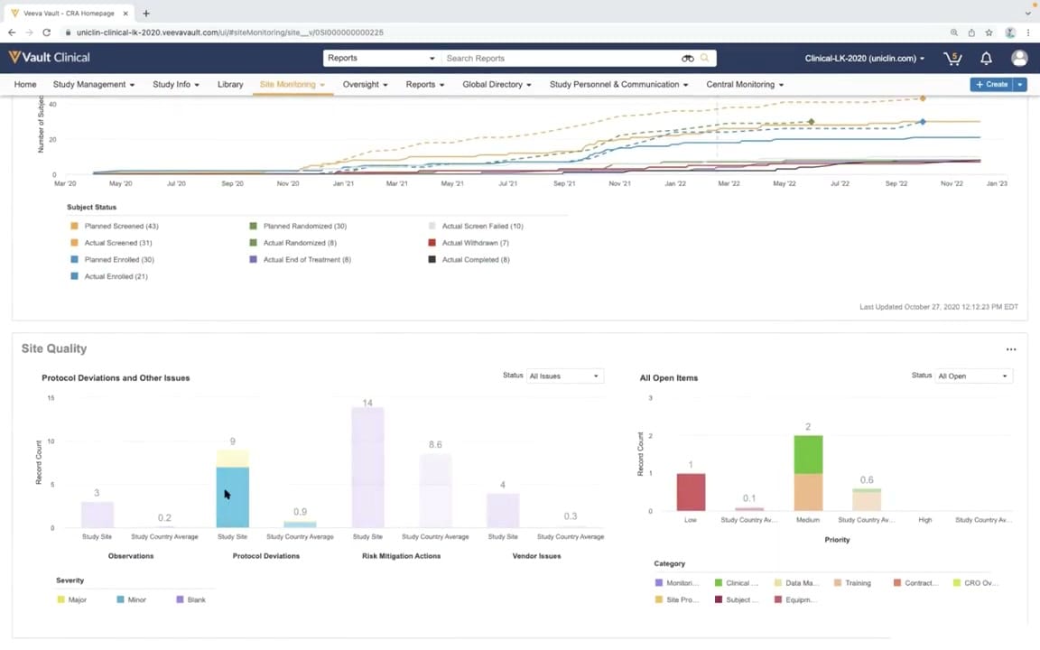Toggle Planned Screened (43) legend item
Screen dimensions: 1040x650
(115, 227)
